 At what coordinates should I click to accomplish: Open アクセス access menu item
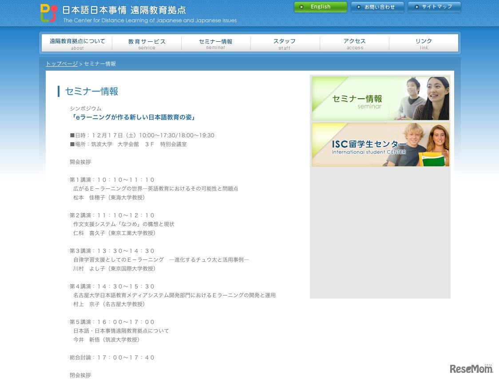click(x=355, y=43)
